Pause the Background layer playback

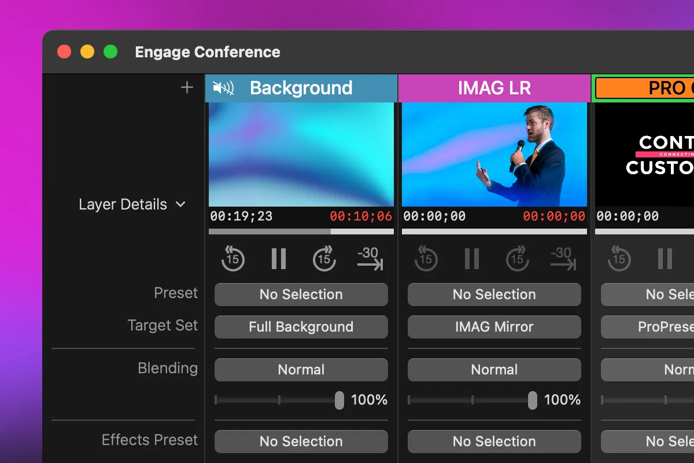coord(279,258)
